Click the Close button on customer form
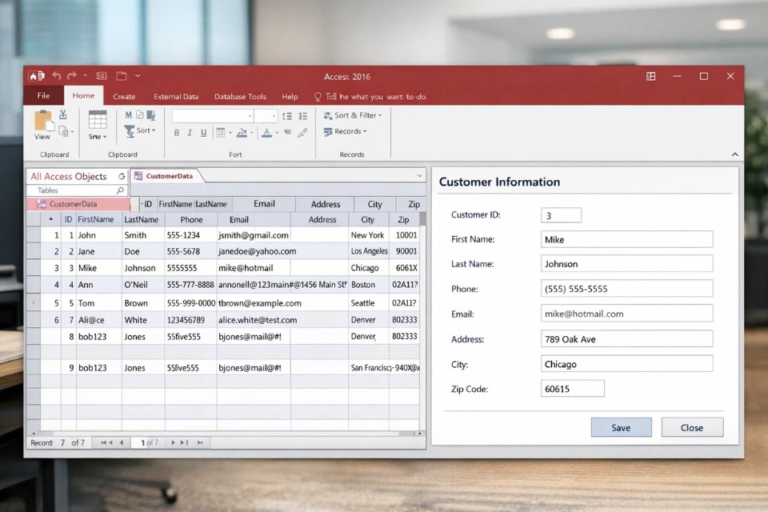The height and width of the screenshot is (512, 768). (x=692, y=427)
